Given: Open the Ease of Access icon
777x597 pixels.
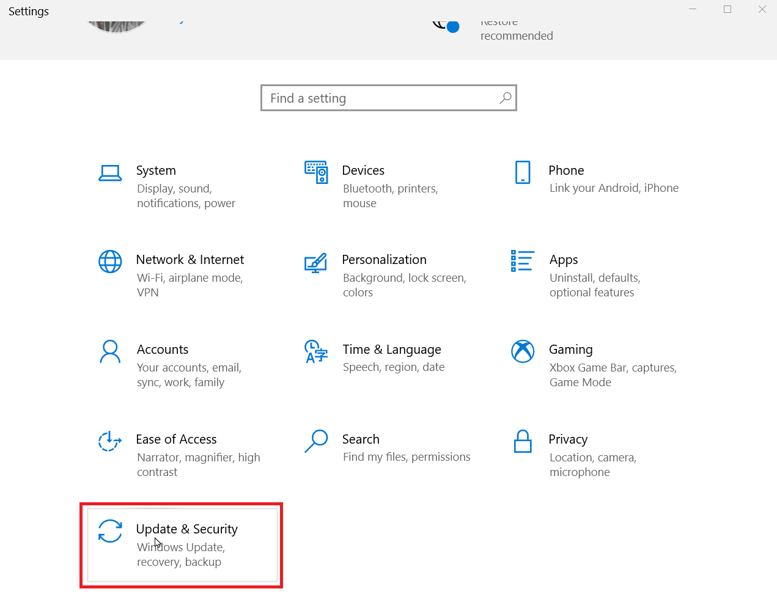Looking at the screenshot, I should (x=110, y=441).
